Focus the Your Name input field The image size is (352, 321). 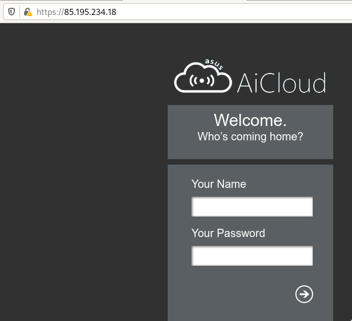coord(252,207)
